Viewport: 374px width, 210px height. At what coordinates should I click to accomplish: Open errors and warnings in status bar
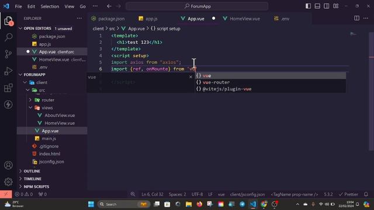coord(24,194)
